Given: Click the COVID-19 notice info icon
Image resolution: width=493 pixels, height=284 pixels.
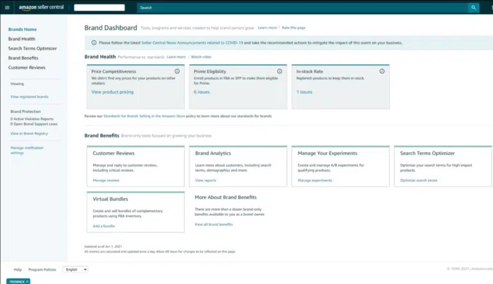Looking at the screenshot, I should pos(94,42).
